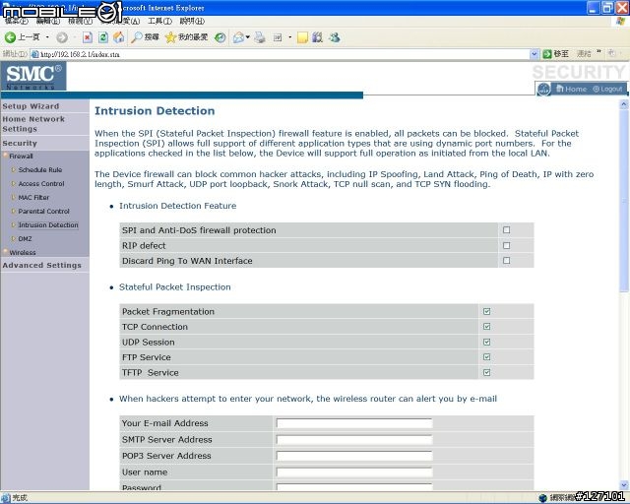
Task: Open Advanced Settings section
Action: tap(41, 265)
